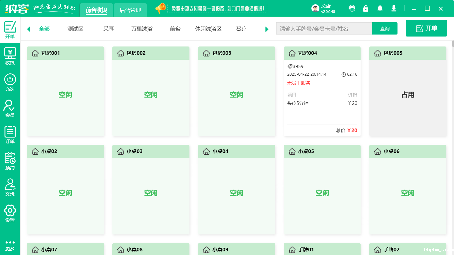The image size is (454, 255).
Task: Open idle table 小桌04 card
Action: (x=237, y=190)
